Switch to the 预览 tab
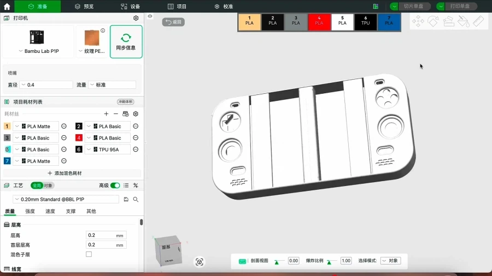492x276 pixels. [x=84, y=6]
